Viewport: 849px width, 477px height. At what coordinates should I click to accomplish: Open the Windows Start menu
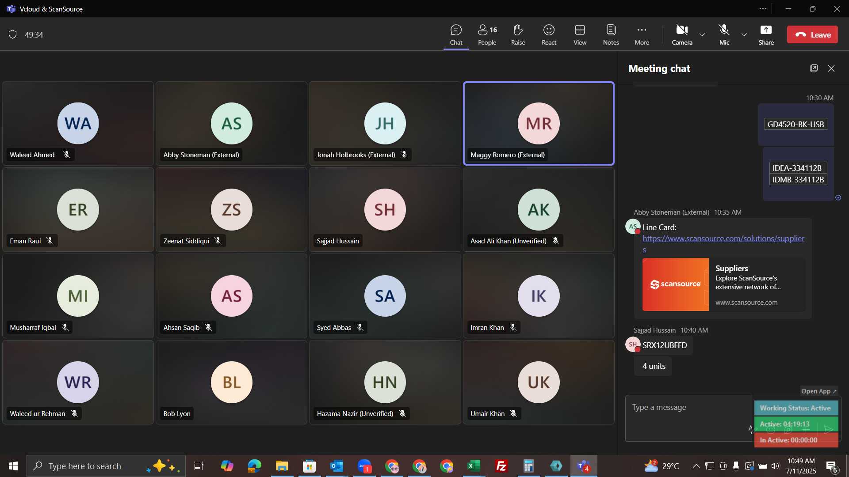(x=13, y=466)
